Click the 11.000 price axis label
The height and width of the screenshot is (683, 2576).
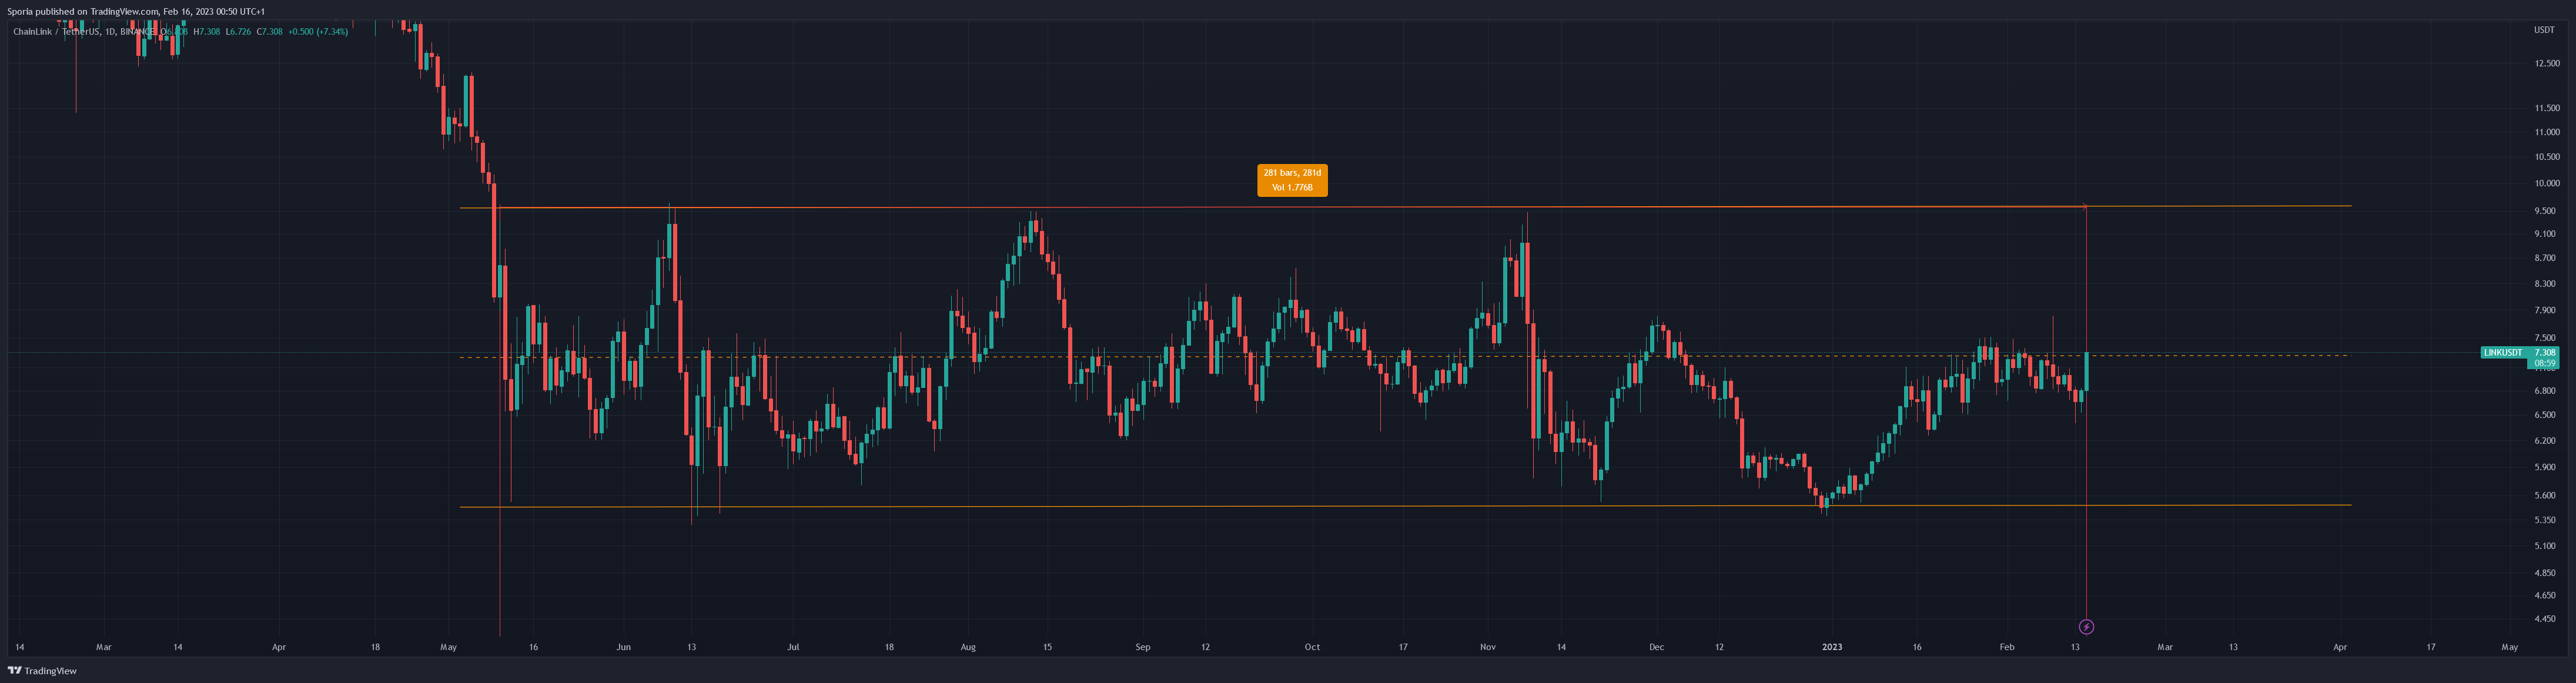2547,132
